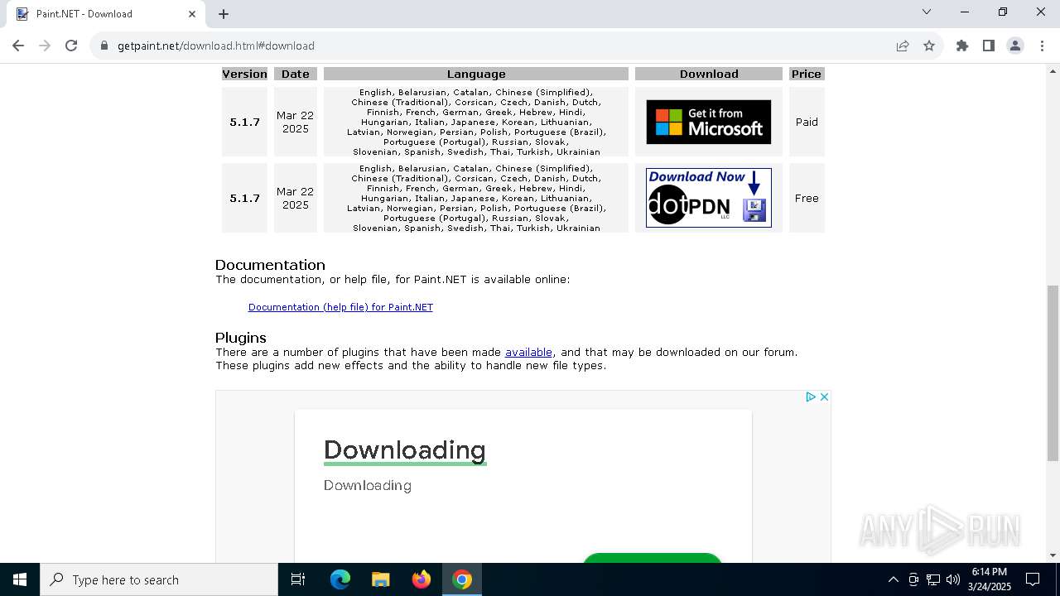Open the AdChoices triangle icon
This screenshot has height=596, width=1060.
point(811,397)
